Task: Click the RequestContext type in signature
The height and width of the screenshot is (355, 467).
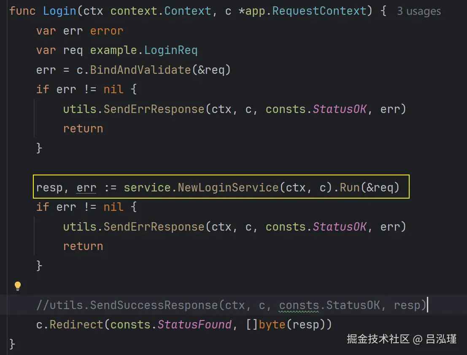Action: pos(319,11)
